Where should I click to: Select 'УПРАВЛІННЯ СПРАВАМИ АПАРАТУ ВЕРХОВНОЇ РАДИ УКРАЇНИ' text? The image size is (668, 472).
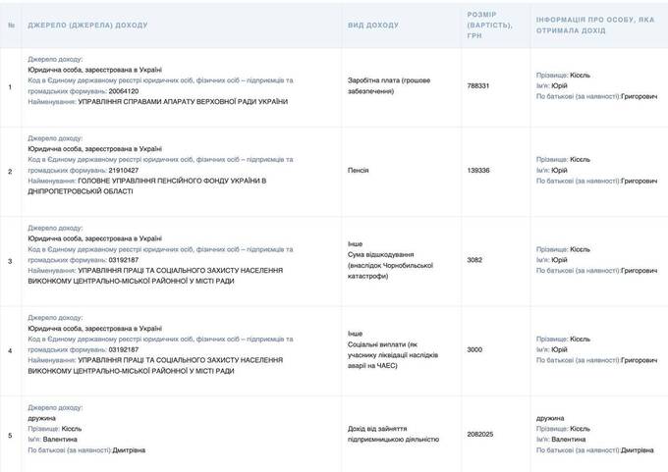click(183, 102)
